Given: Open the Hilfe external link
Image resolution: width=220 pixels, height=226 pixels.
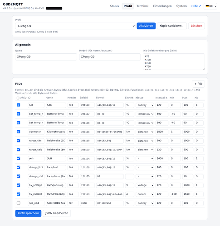Looking at the screenshot, I should tap(196, 6).
